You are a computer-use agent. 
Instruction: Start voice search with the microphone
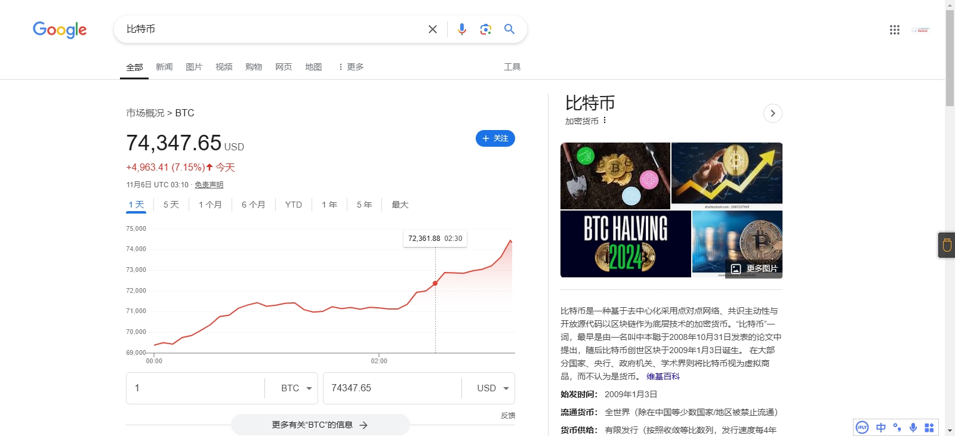coord(461,29)
